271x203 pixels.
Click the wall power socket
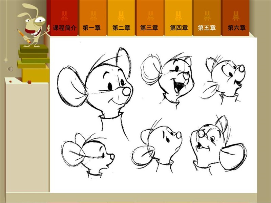click(11, 69)
